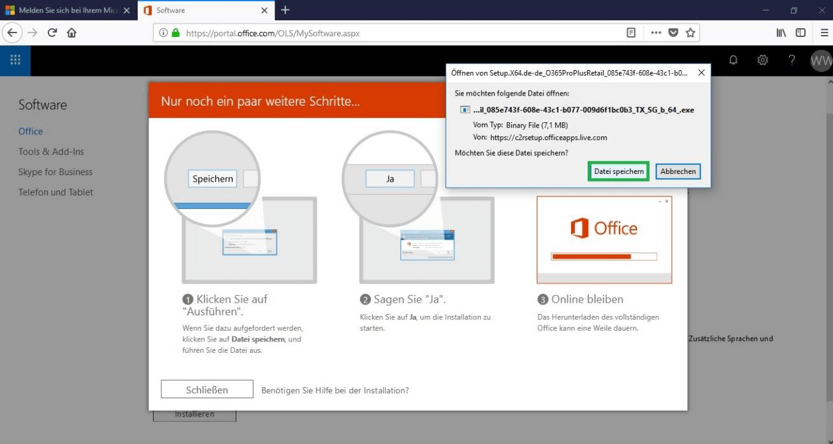Open the Office 365 app launcher grid
The image size is (833, 444).
pos(15,60)
